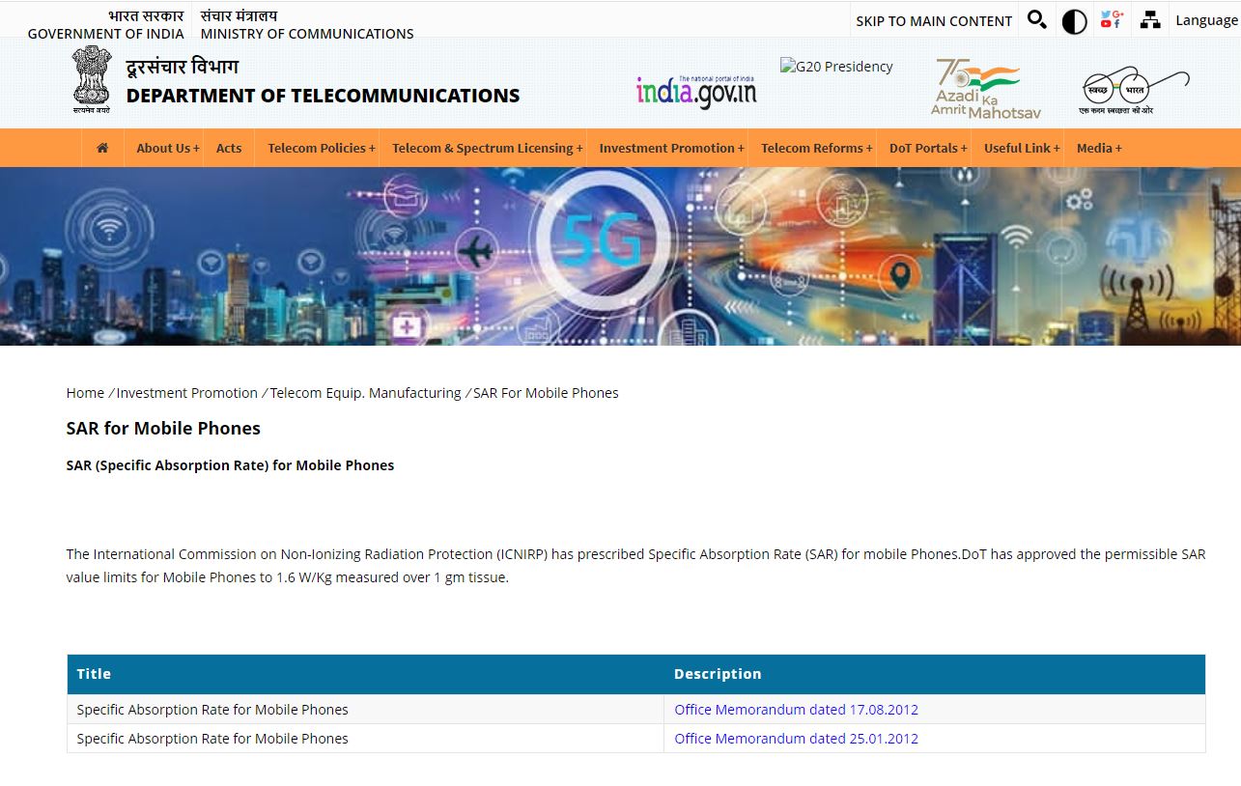1241x786 pixels.
Task: Open the Acts menu item
Action: point(229,148)
